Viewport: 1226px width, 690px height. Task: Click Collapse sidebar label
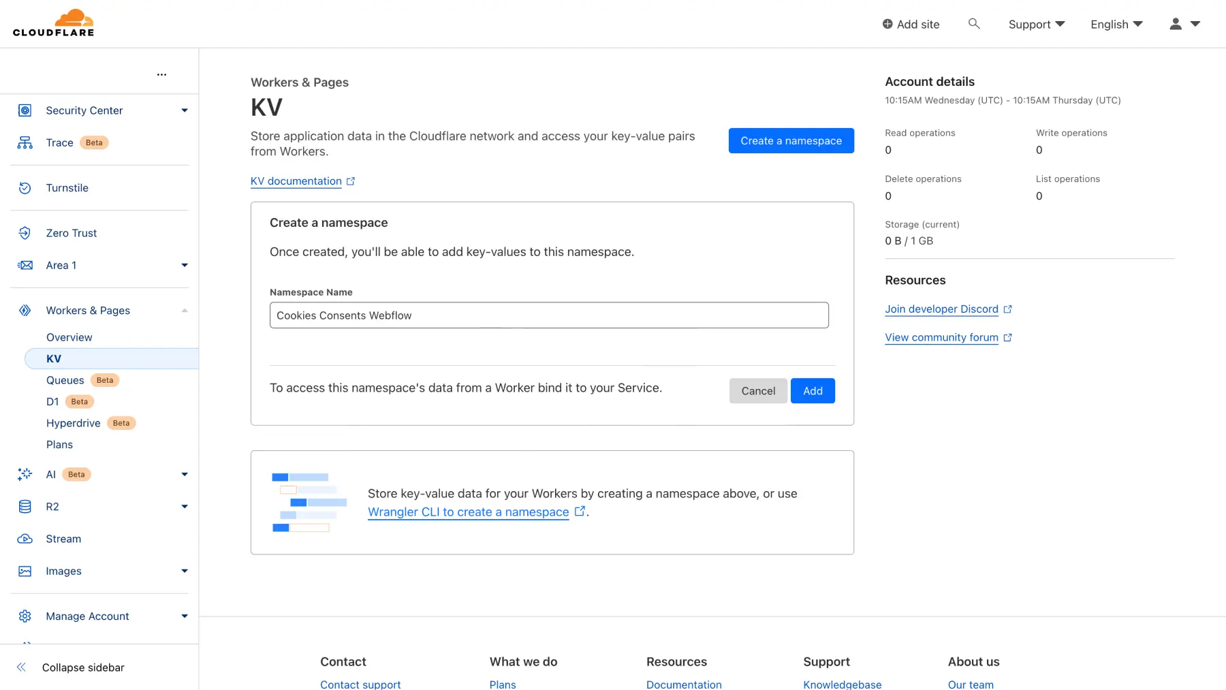click(x=83, y=668)
